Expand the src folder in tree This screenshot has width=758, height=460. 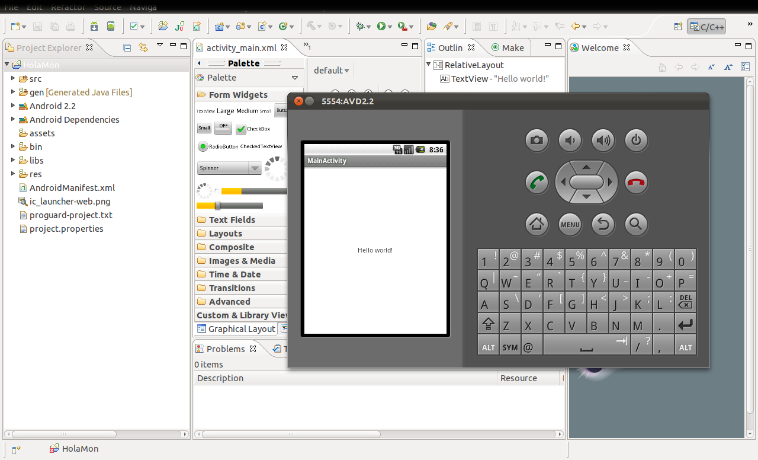[x=13, y=78]
